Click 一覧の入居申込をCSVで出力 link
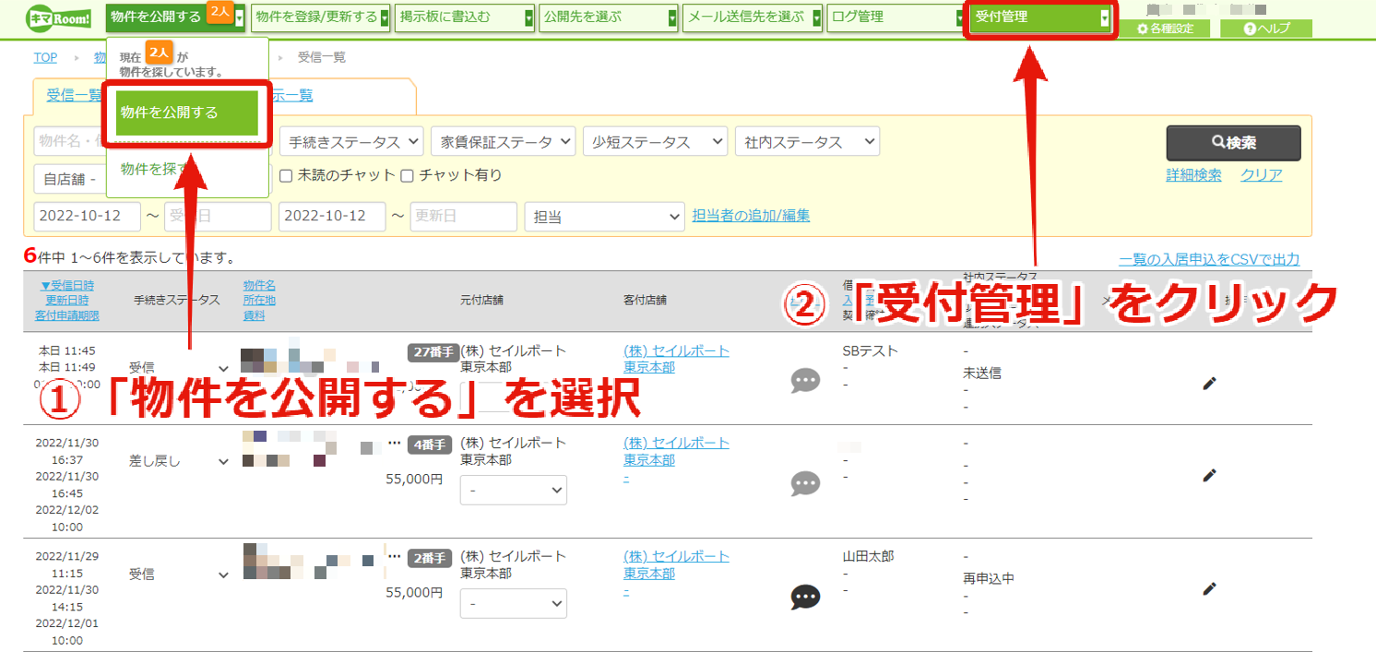The image size is (1376, 652). (x=1209, y=260)
